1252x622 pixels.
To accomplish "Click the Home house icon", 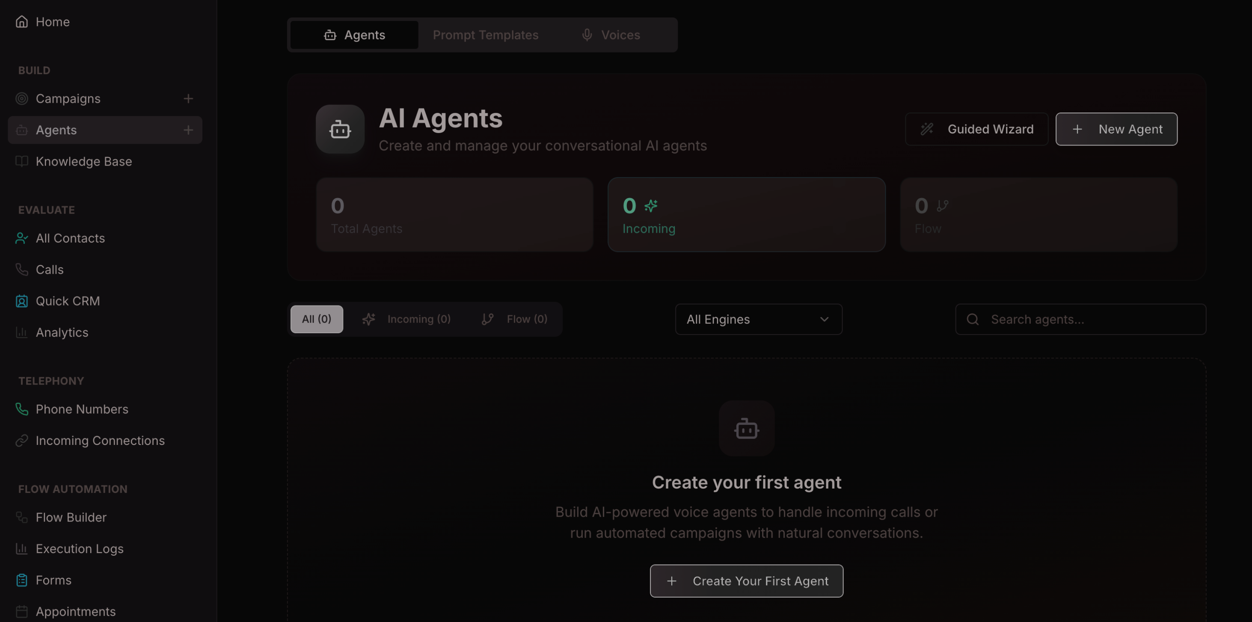I will (22, 22).
